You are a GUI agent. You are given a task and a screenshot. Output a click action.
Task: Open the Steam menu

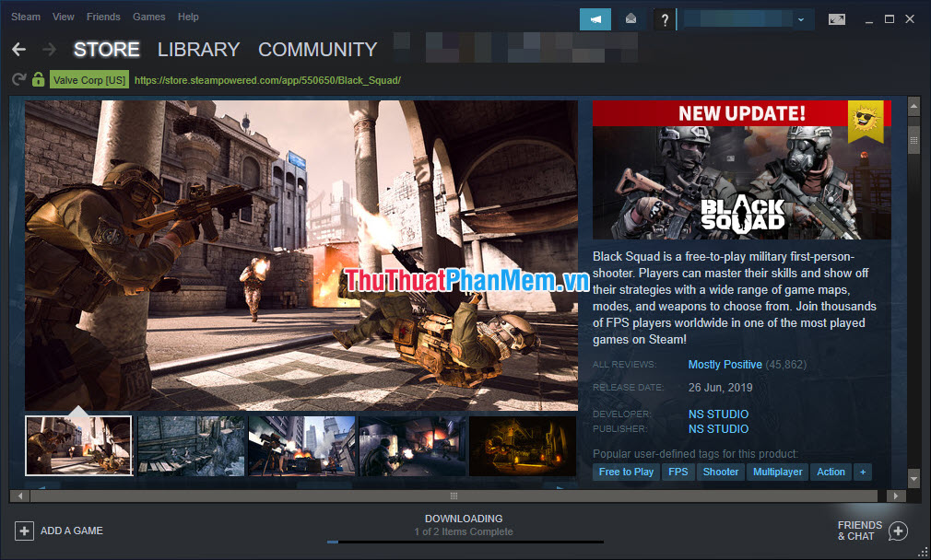pyautogui.click(x=25, y=17)
